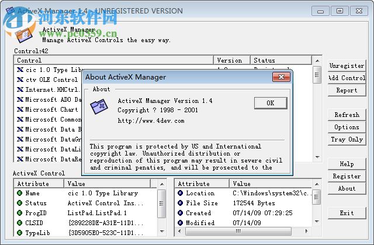Click the green icon beside CLSID attribute
This screenshot has height=245, width=374.
pyautogui.click(x=20, y=223)
